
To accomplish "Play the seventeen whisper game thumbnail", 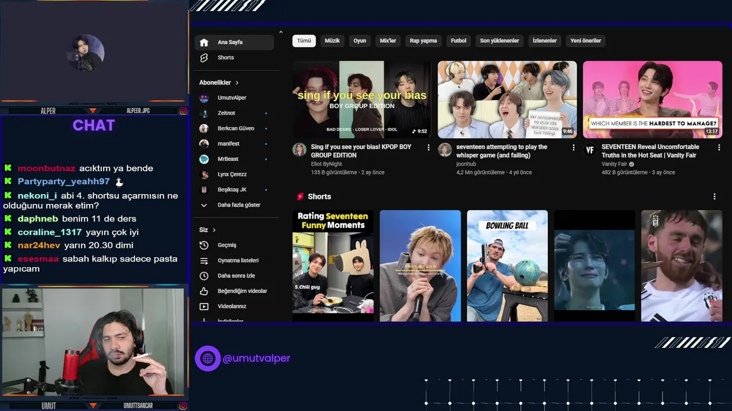I will click(507, 99).
